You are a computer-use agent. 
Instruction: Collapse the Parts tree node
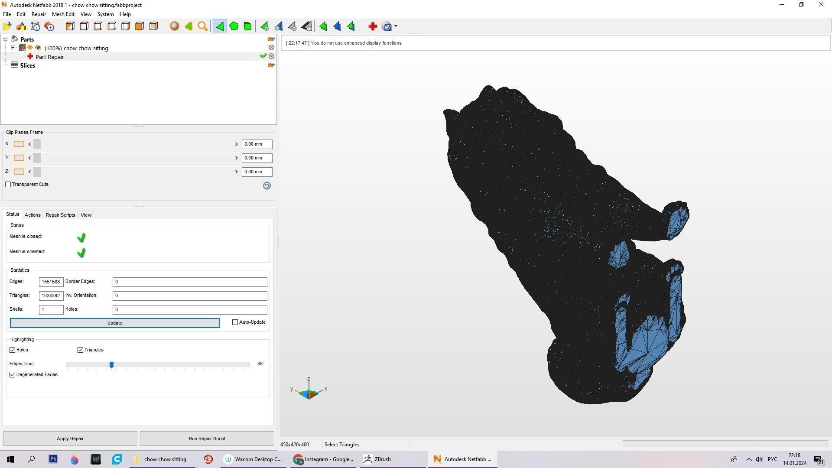point(6,39)
